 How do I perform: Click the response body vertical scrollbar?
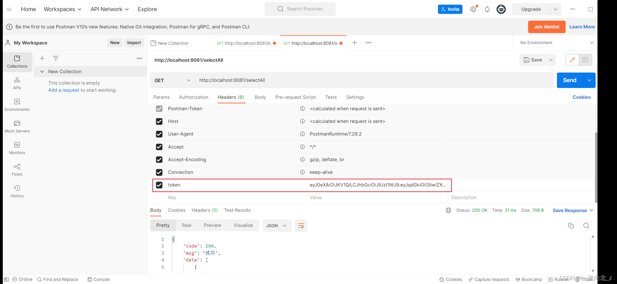593,254
